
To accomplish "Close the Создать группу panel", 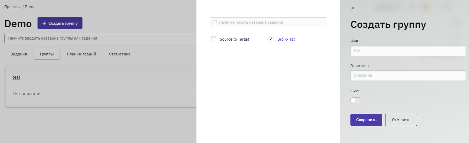I will click(353, 8).
